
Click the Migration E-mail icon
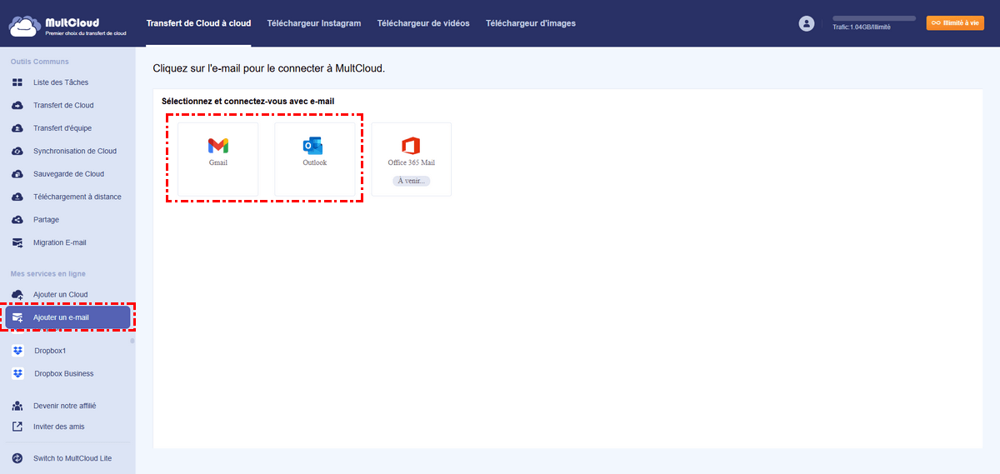point(17,243)
